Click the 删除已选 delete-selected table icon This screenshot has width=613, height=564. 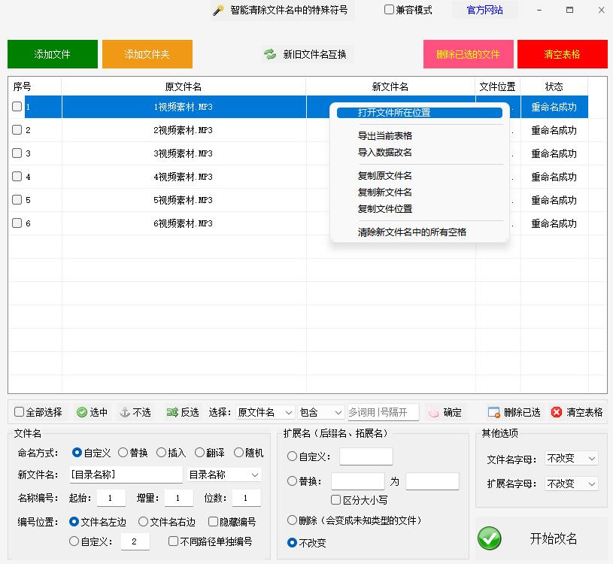(493, 411)
